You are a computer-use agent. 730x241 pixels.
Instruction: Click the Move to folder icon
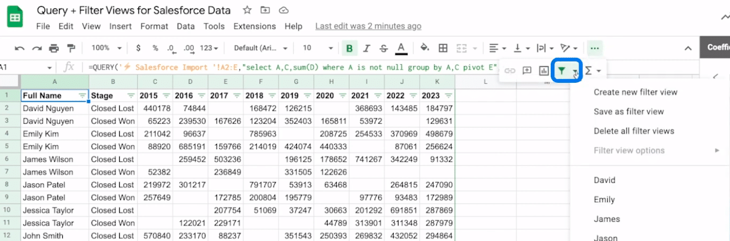coord(265,10)
